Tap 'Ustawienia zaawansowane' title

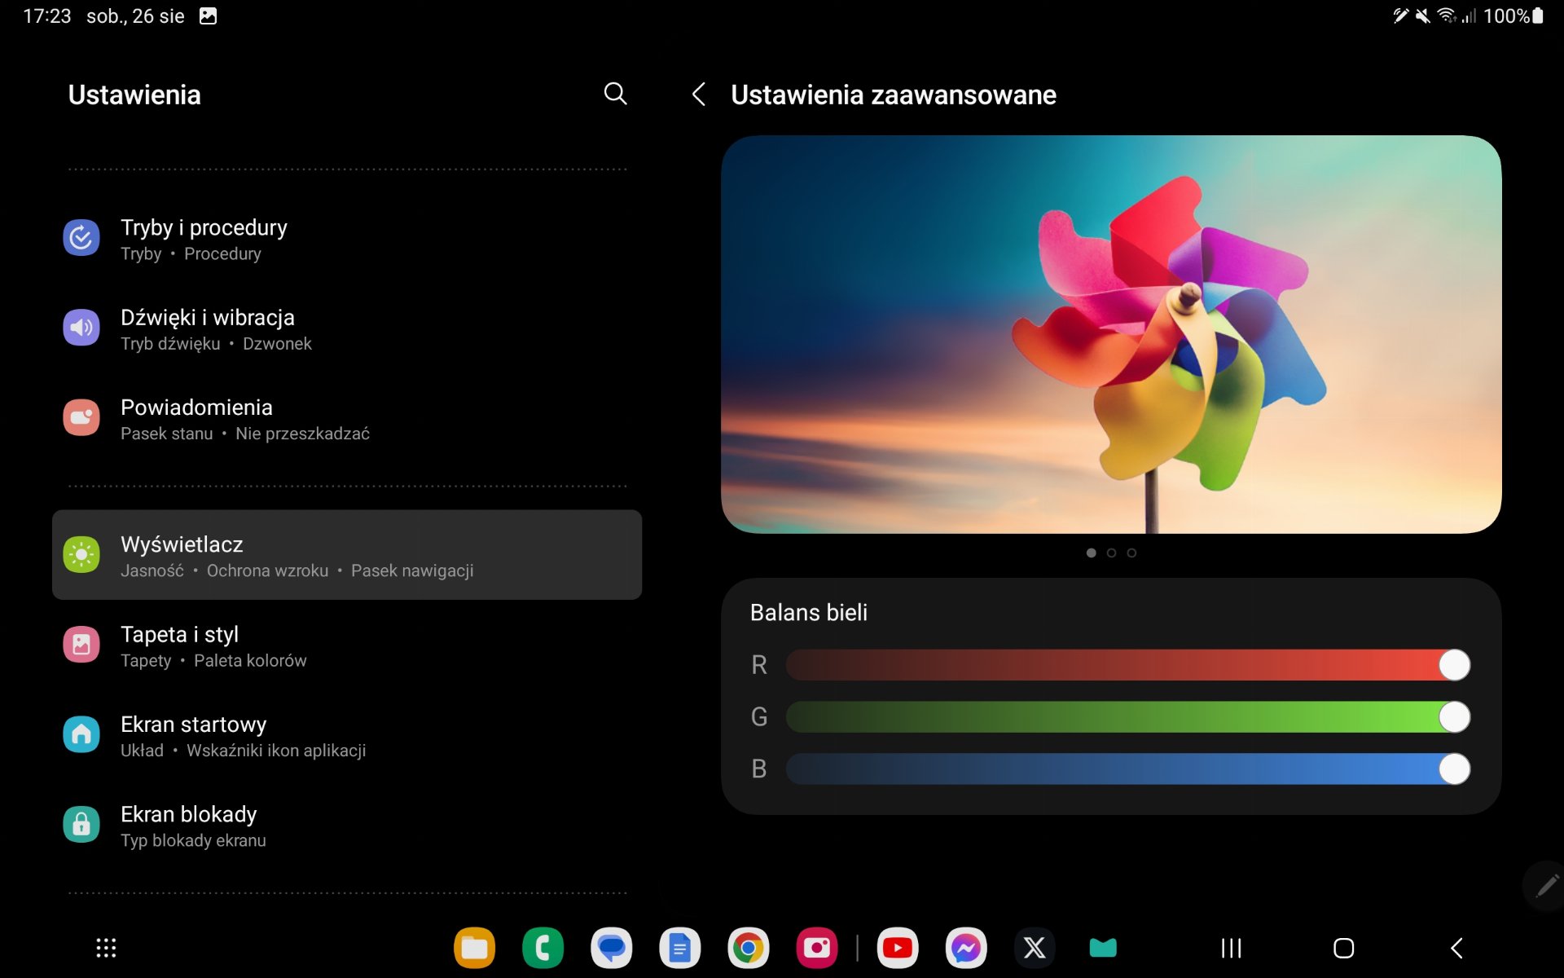pos(893,95)
